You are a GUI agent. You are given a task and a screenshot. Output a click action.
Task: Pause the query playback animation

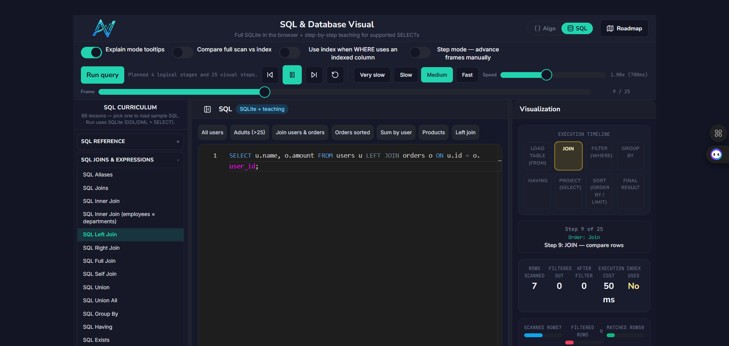292,75
